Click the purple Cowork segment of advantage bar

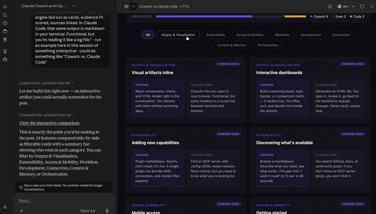[x=204, y=16]
